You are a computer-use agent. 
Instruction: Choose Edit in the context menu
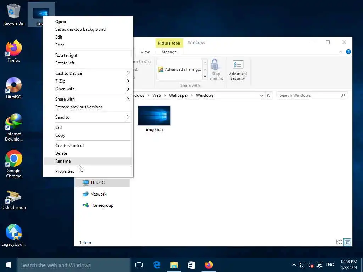coord(88,37)
